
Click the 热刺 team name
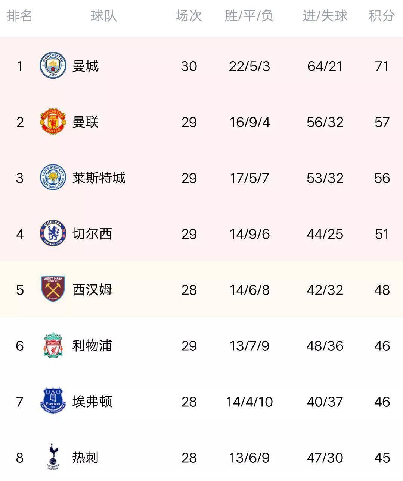(86, 458)
